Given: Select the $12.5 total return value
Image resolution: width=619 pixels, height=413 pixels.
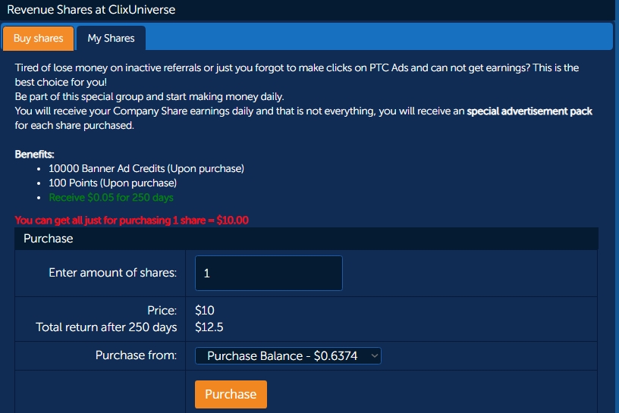Looking at the screenshot, I should click(x=209, y=327).
